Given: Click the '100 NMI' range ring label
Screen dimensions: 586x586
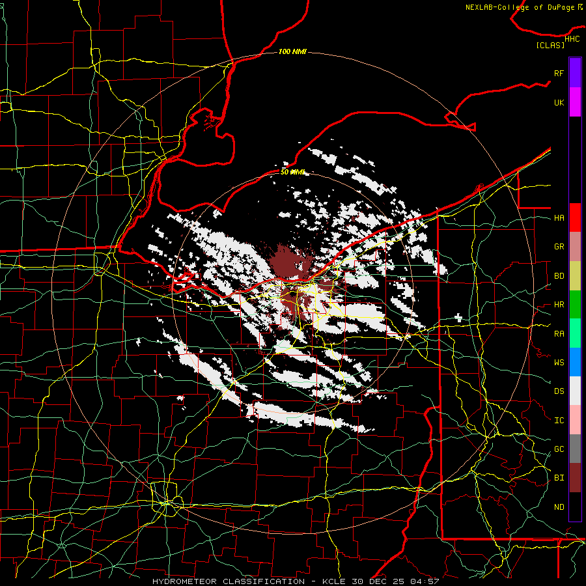Looking at the screenshot, I should 292,51.
